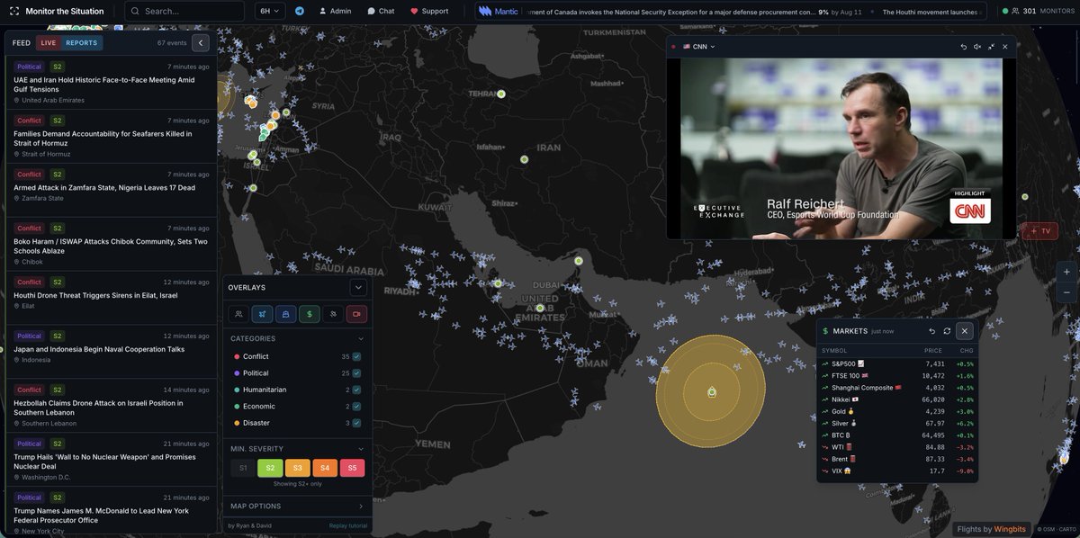
Task: Open the 6H time range dropdown
Action: [x=268, y=11]
